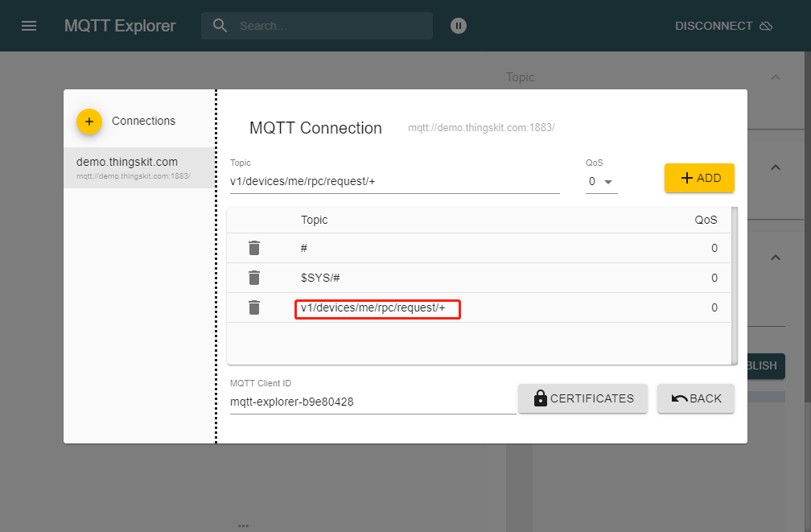Open the CERTIFICATES settings

[583, 398]
